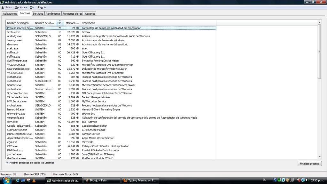The height and width of the screenshot is (184, 327).
Task: Sort processes by the CPU column header
Action: pos(60,23)
